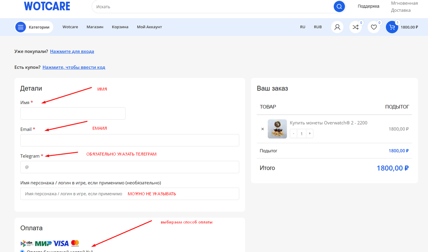Open the shopping cart icon
The width and height of the screenshot is (428, 252).
[392, 27]
